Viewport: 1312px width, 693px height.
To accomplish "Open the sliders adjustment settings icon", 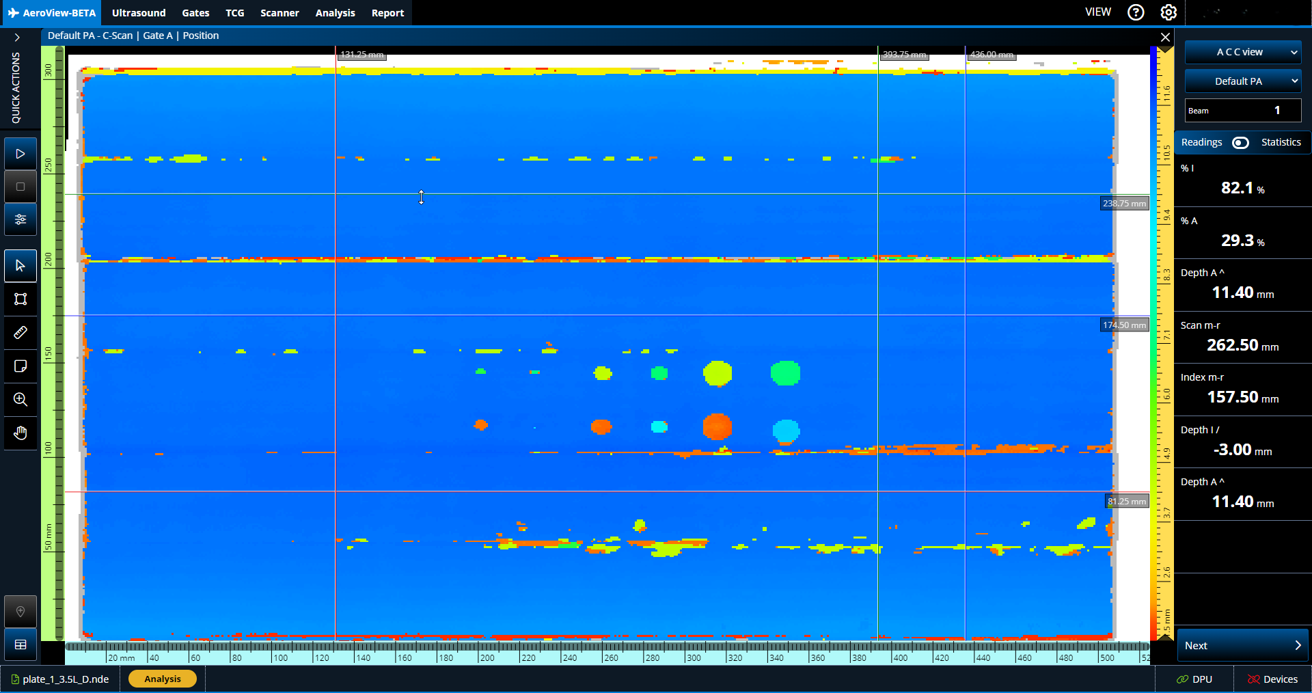I will 20,219.
